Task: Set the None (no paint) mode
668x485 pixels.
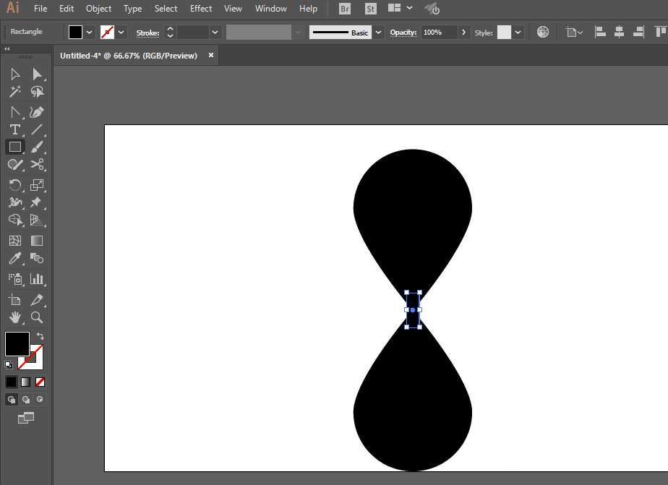Action: pyautogui.click(x=40, y=382)
